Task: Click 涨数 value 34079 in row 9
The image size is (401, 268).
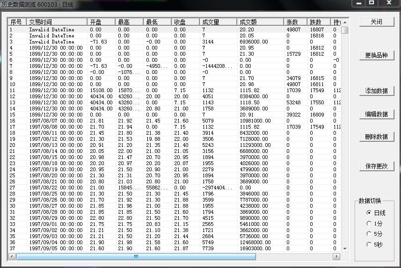Action: [x=293, y=78]
